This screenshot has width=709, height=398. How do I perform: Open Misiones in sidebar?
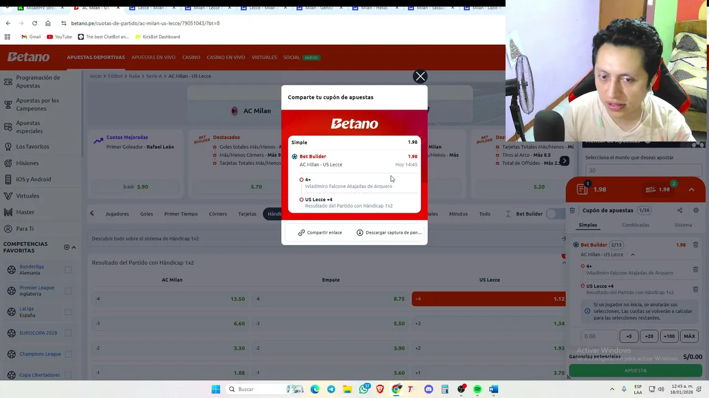27,163
